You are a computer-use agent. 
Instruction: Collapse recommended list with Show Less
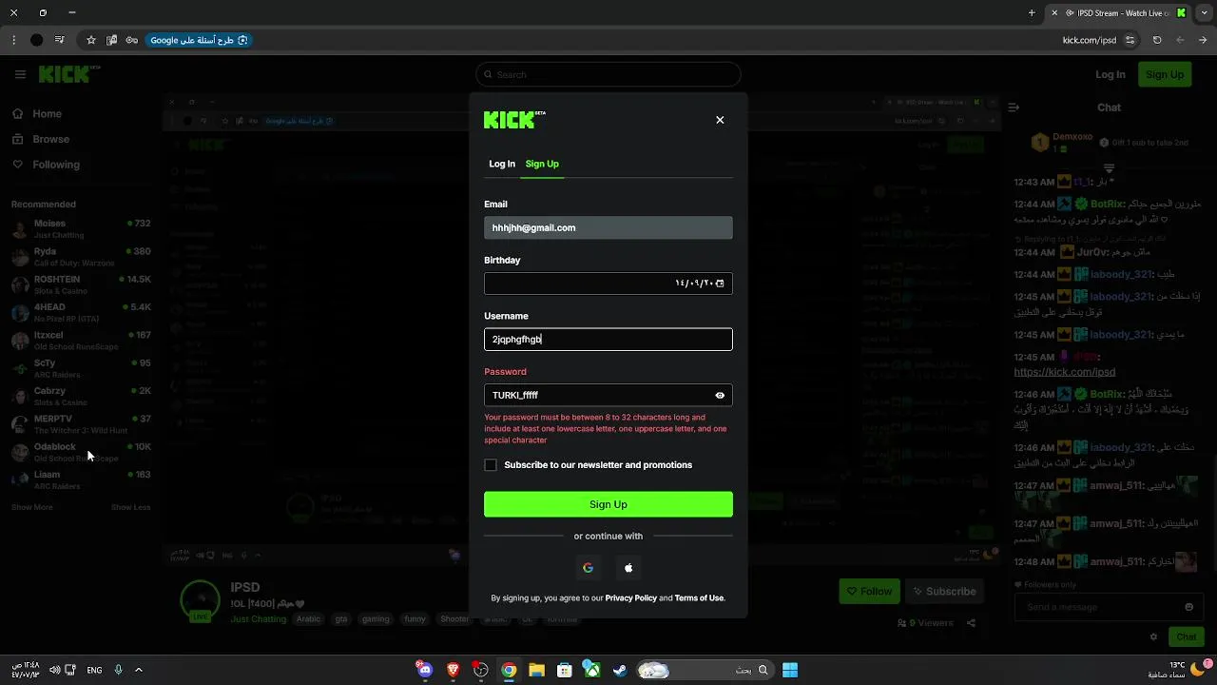coord(130,507)
